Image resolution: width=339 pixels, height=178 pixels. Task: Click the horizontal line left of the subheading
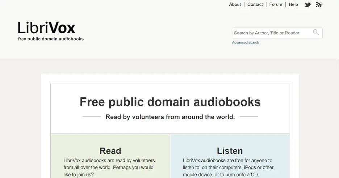(92, 117)
